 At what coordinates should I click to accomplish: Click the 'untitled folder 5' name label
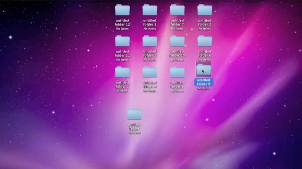pos(150,54)
